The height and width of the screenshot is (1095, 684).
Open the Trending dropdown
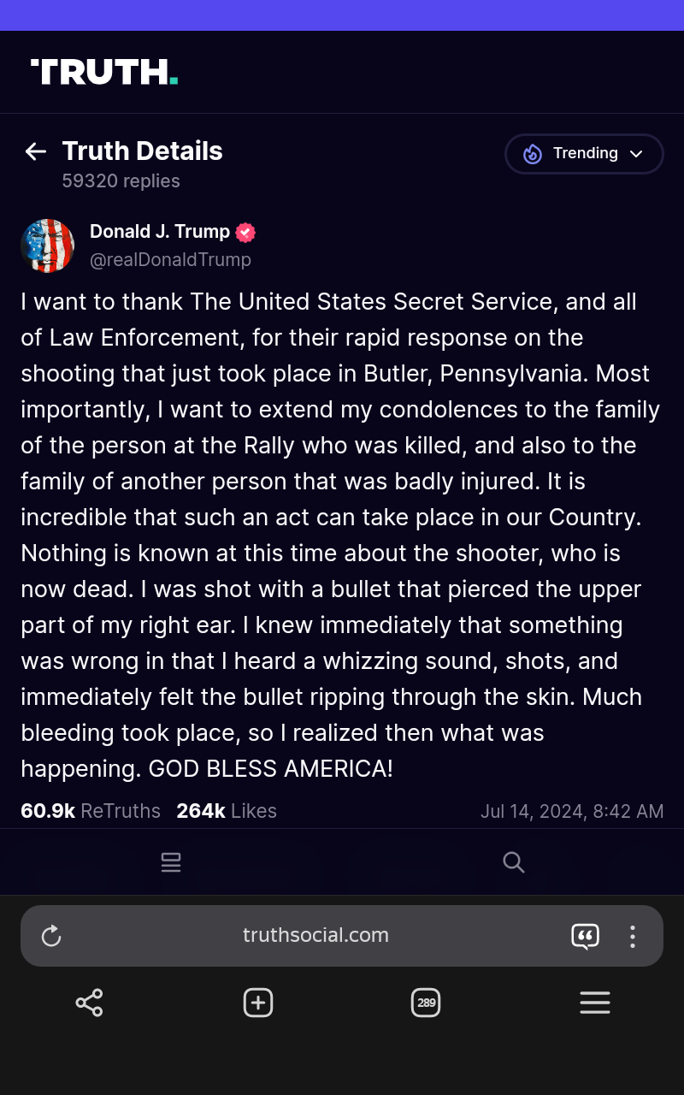tap(584, 154)
